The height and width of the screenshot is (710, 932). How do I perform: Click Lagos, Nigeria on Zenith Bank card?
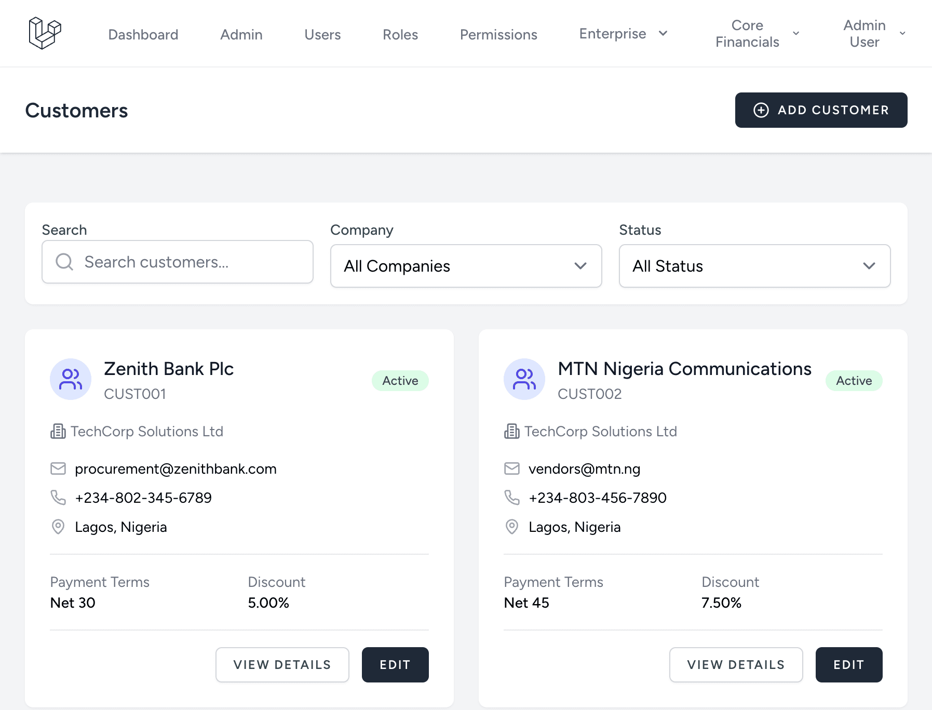[121, 527]
